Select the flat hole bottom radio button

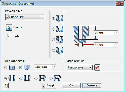[x=6, y=67]
